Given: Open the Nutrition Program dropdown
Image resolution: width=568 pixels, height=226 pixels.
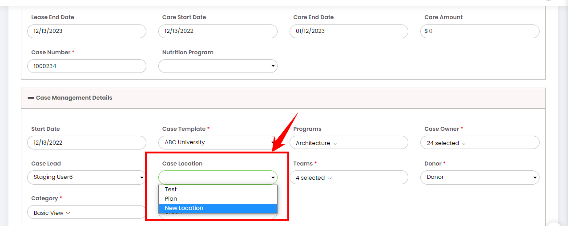Looking at the screenshot, I should (x=218, y=66).
